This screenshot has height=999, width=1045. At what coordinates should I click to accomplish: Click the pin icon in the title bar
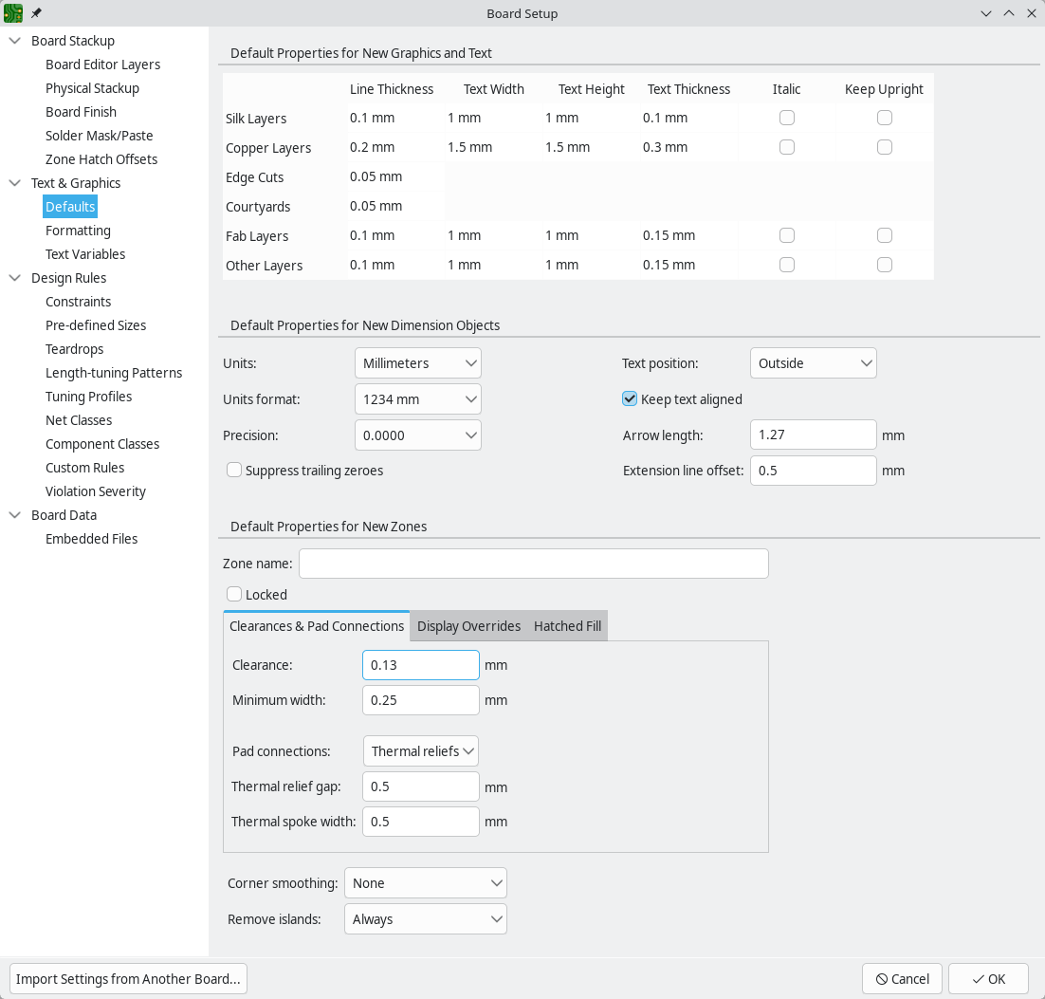click(35, 13)
